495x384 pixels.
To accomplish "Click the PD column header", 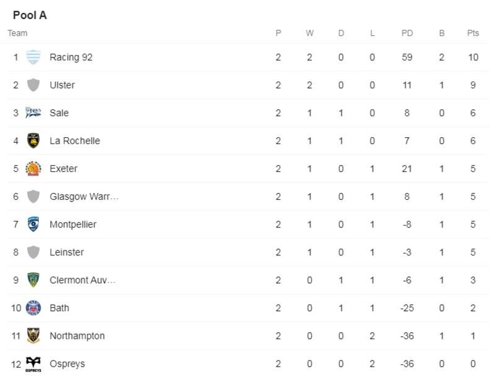I will pos(407,33).
